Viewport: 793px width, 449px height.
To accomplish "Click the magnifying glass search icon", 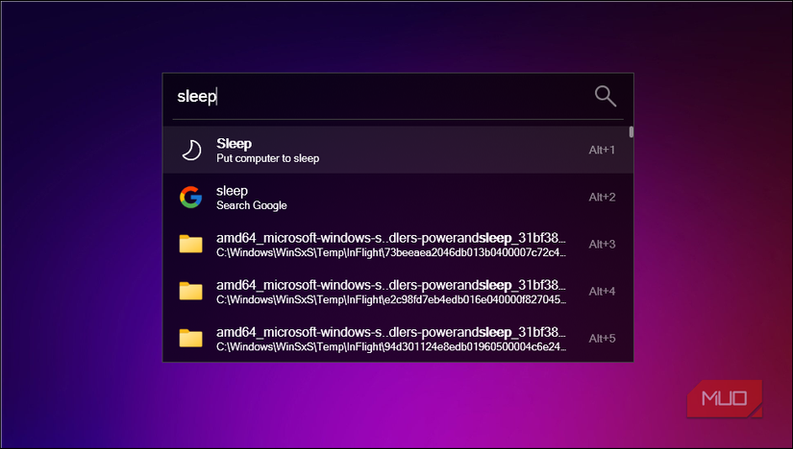I will [x=605, y=96].
